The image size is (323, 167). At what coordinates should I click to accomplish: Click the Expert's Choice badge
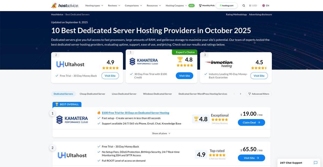tap(185, 52)
